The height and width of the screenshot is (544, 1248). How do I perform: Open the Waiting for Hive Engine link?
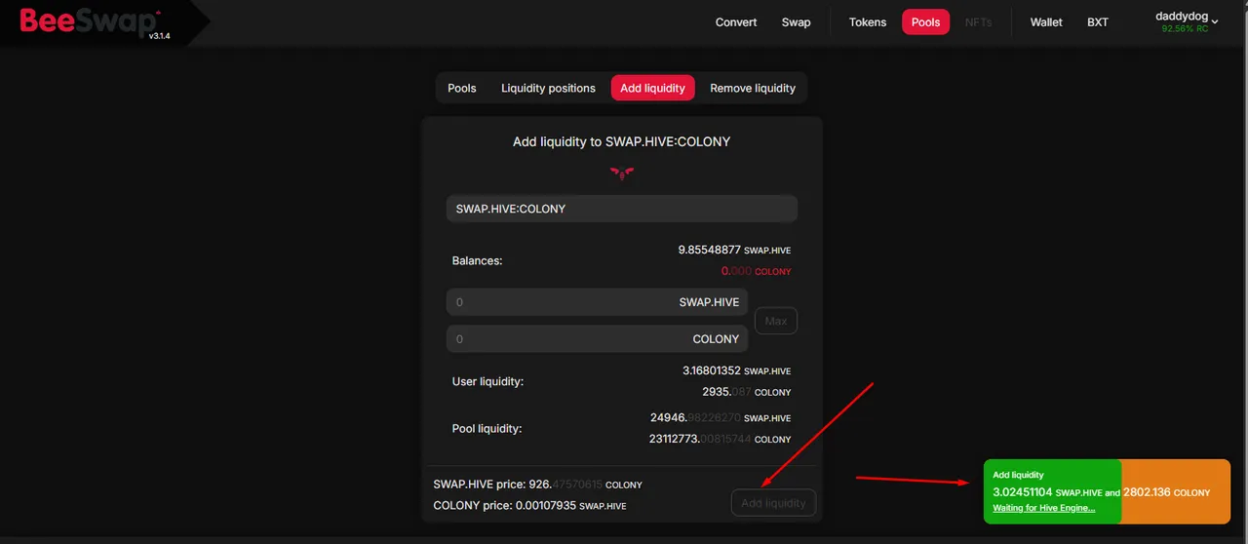click(1043, 508)
